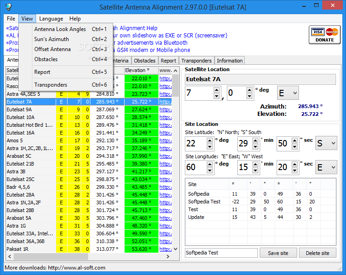This screenshot has width=346, height=275.
Task: Select the Softpedia row in the site table
Action: pos(260,194)
